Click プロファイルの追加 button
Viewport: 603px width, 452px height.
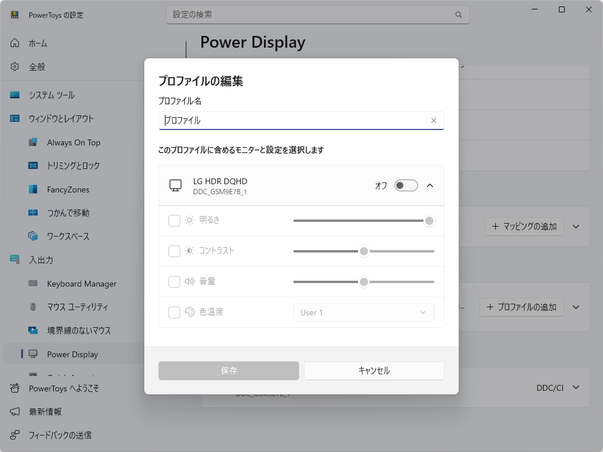point(522,307)
